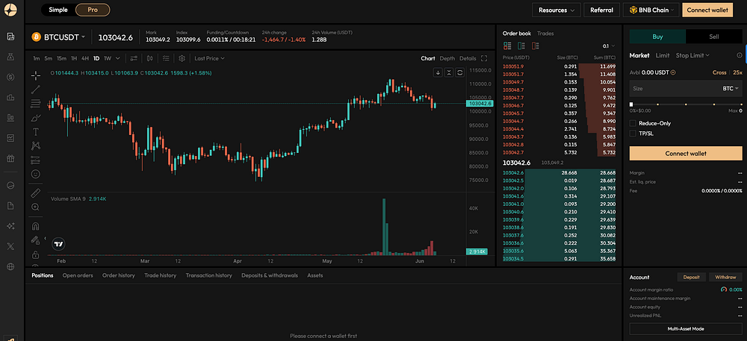
Task: Open the BTCUSDT pair selector
Action: click(x=65, y=37)
